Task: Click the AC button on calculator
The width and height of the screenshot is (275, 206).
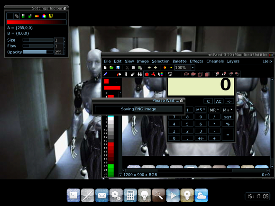Action: point(219,101)
